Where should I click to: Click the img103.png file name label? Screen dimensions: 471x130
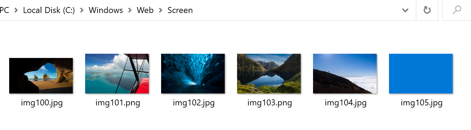coord(270,103)
